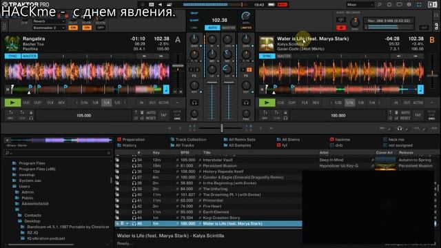Click Deck B headphone cue icon in mixer
This screenshot has width=441, height=248.
(246, 103)
